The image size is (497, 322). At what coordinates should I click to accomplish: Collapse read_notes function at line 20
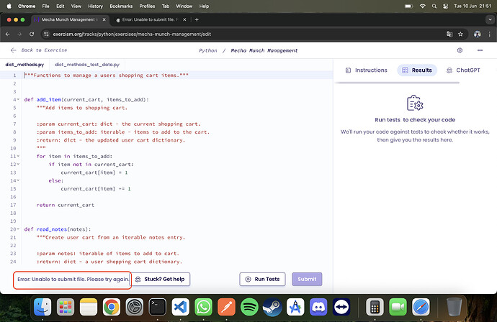point(18,229)
